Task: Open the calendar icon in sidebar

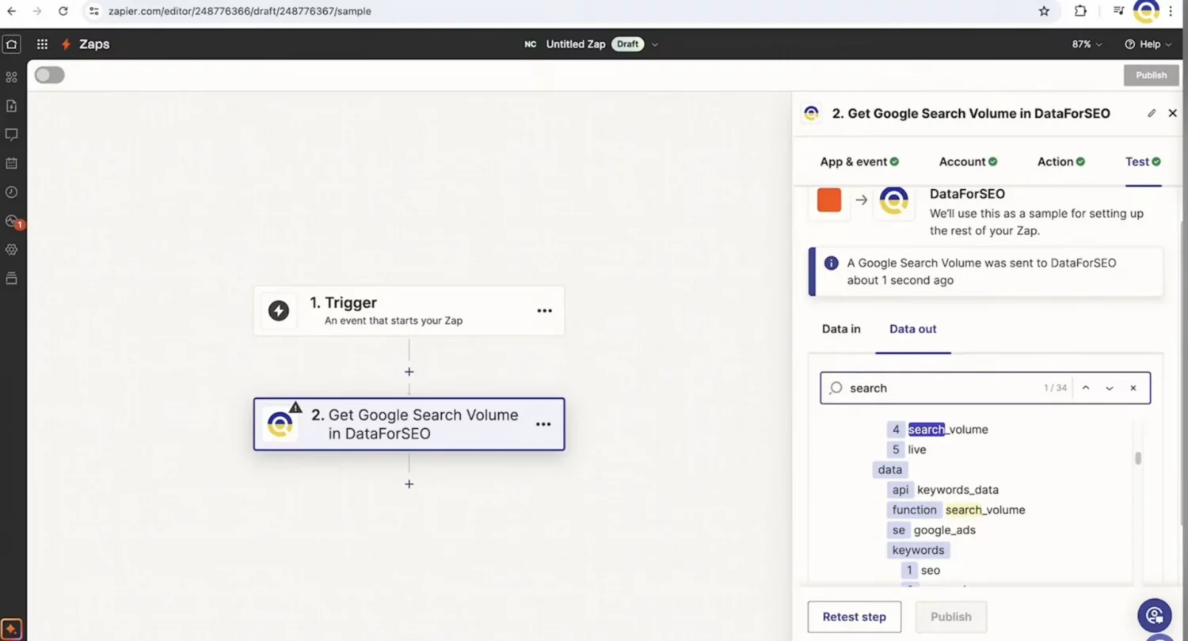Action: [11, 163]
